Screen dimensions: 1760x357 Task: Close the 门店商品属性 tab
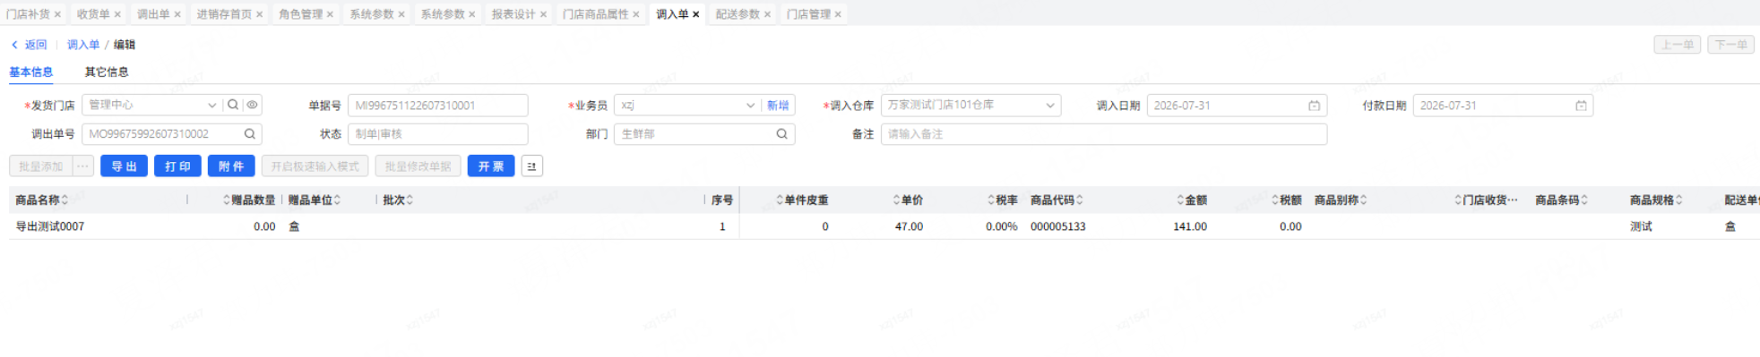pyautogui.click(x=636, y=14)
